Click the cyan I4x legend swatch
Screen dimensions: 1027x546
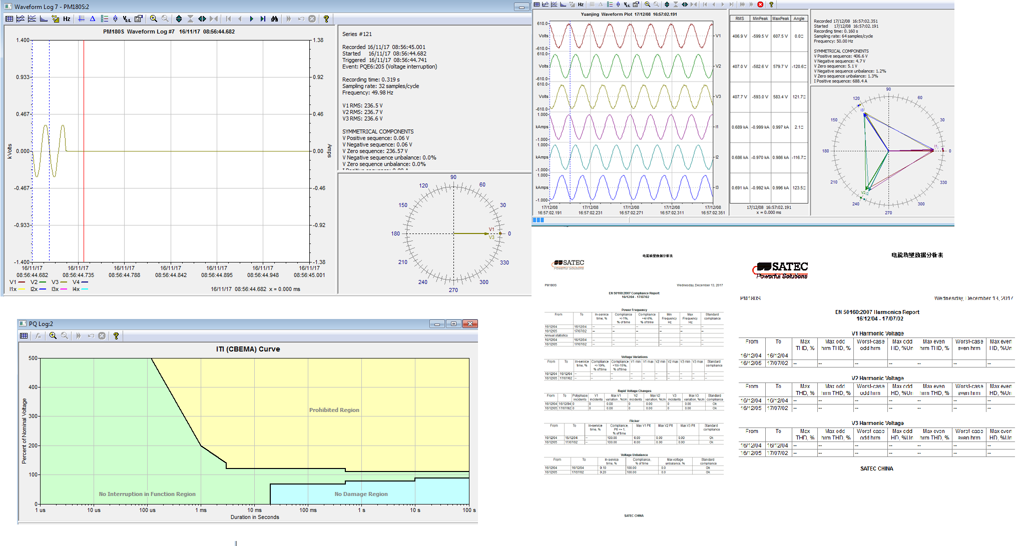point(85,289)
